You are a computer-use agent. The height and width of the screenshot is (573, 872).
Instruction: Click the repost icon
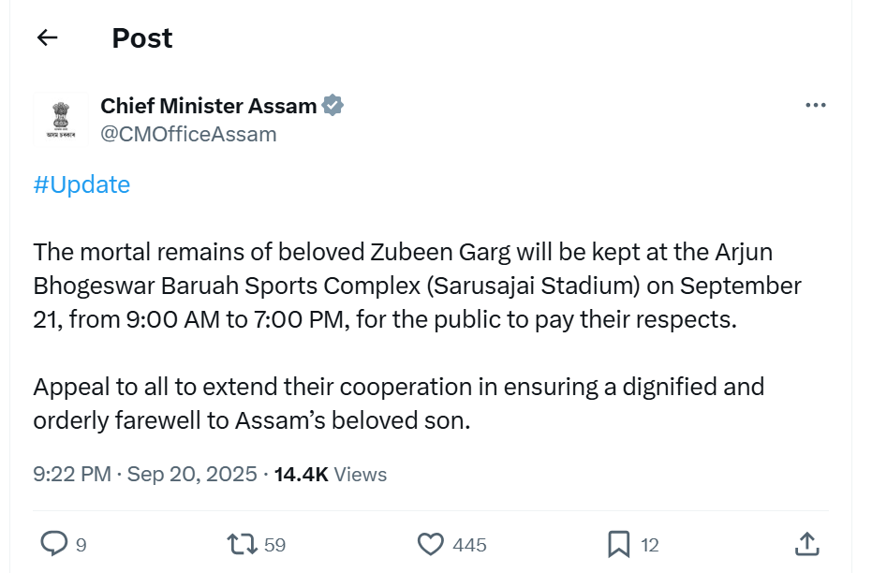[x=242, y=543]
